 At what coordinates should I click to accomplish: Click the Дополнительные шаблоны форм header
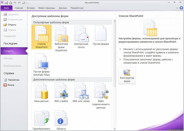[x=72, y=80]
